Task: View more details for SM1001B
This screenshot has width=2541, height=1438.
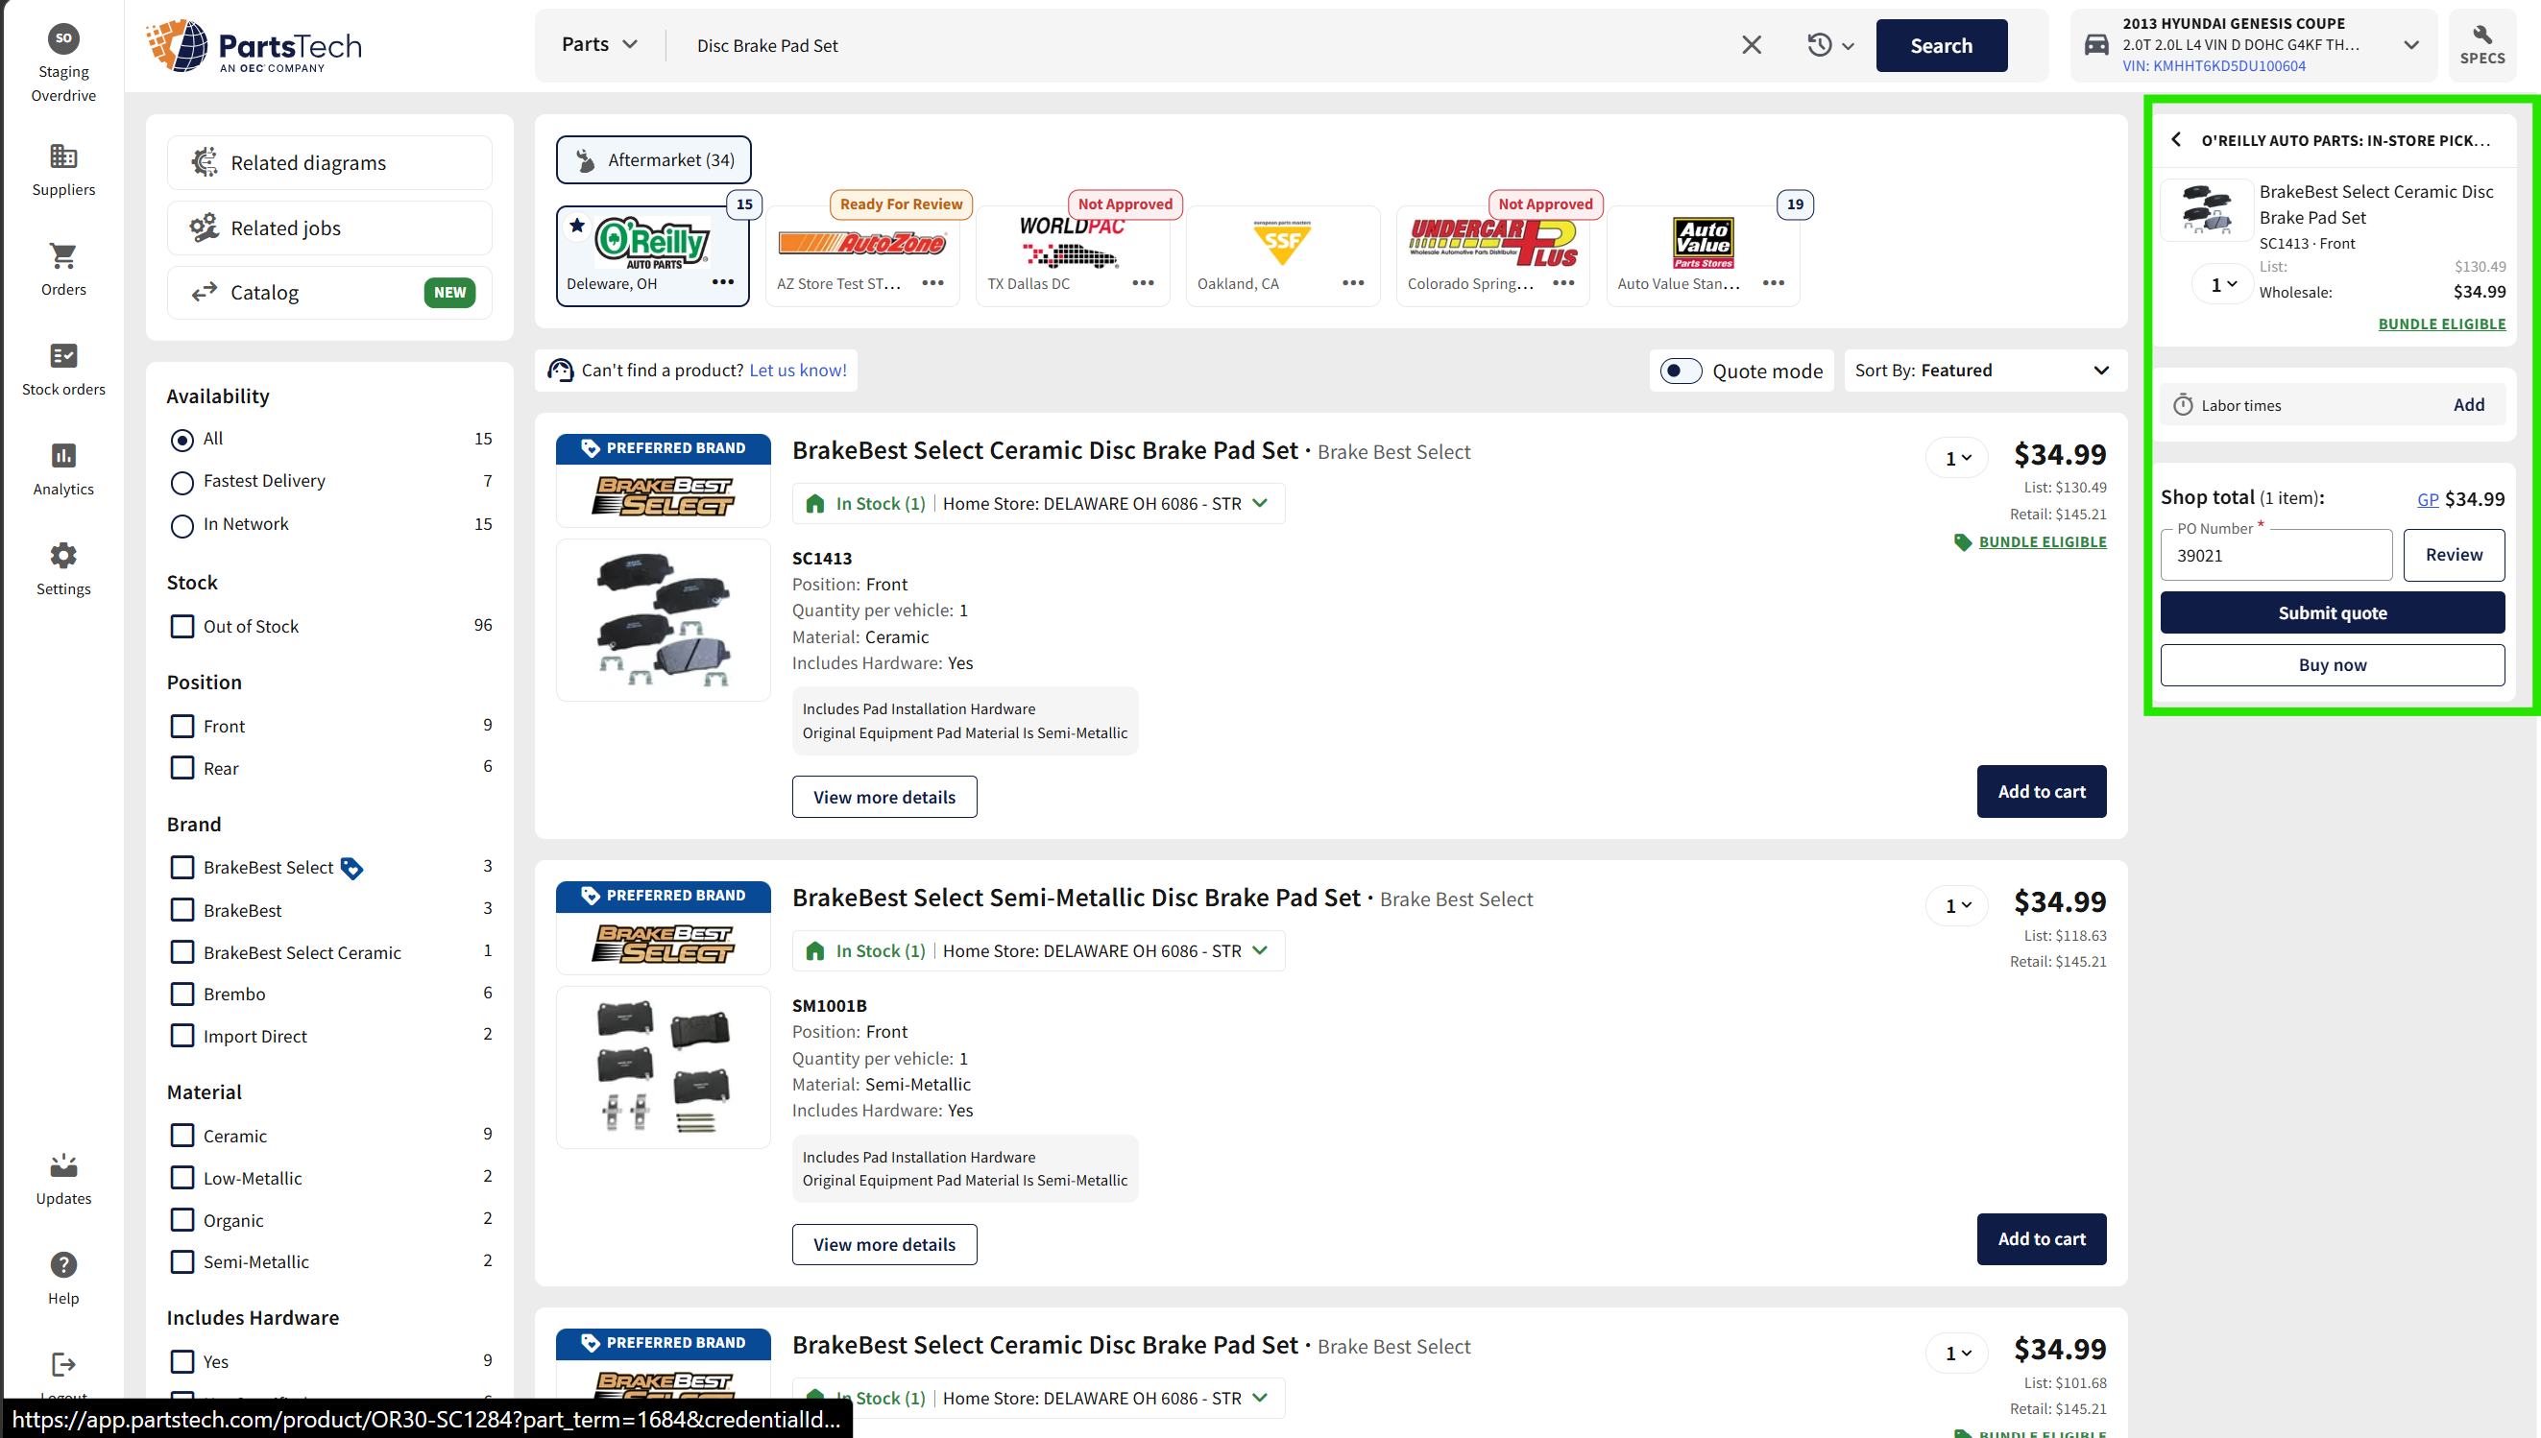Action: pos(884,1244)
